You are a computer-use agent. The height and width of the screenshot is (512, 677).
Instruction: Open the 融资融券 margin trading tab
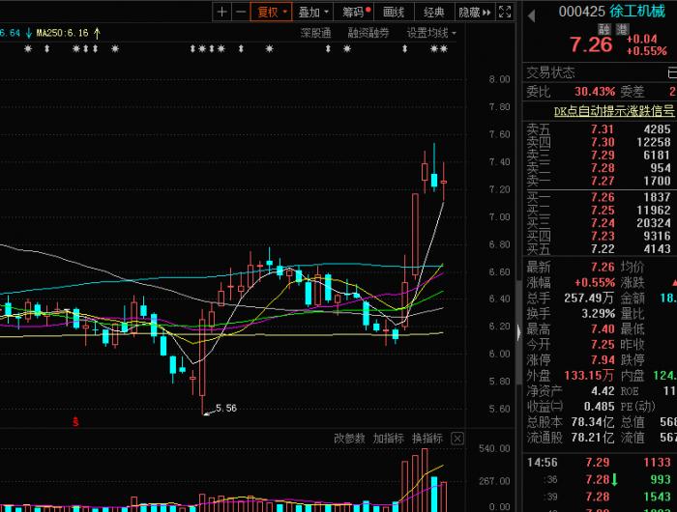point(368,33)
